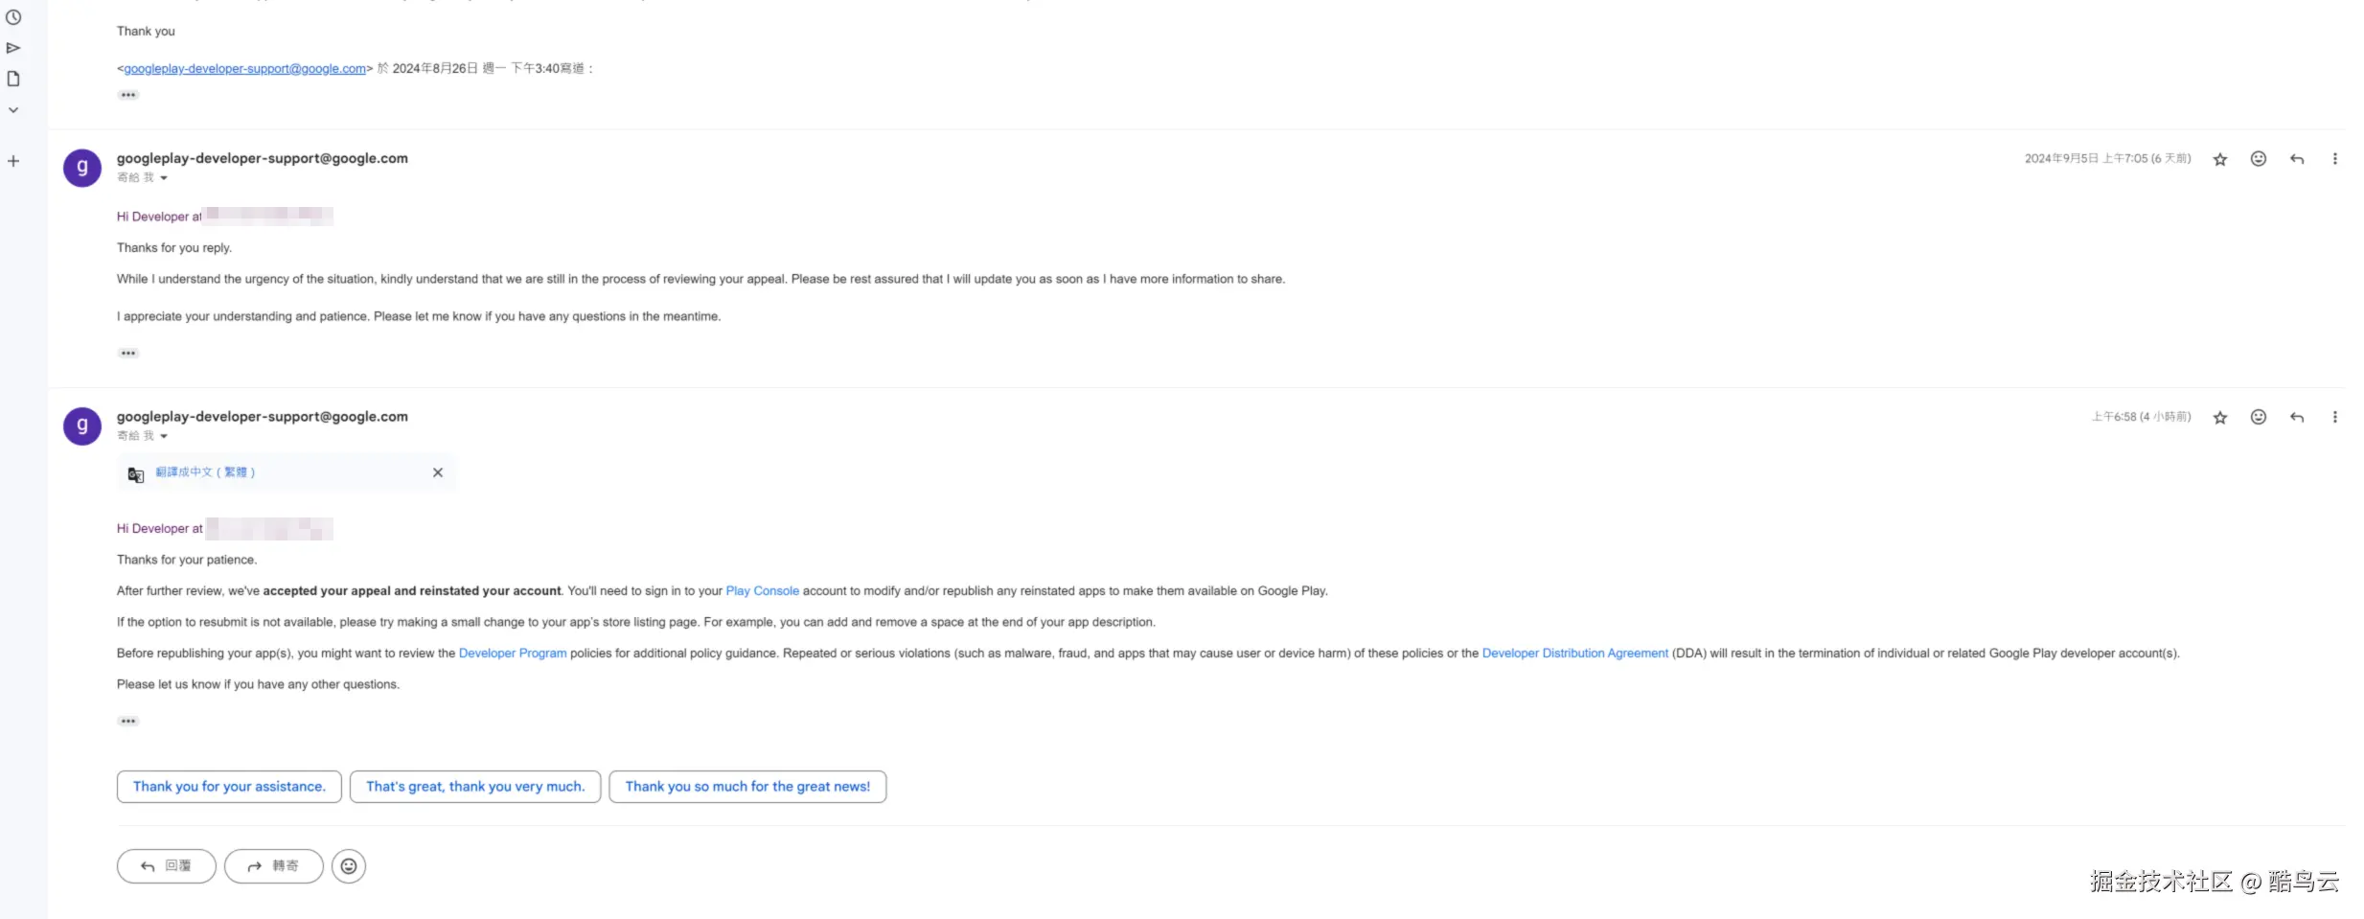Open googleplay-developer-support@google.com link in quoted header
Screen dimensions: 2364x919
pos(245,69)
